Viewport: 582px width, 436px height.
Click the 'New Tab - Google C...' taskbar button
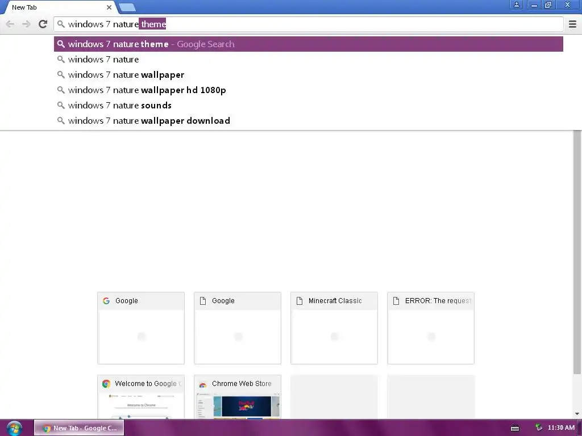[x=78, y=428]
